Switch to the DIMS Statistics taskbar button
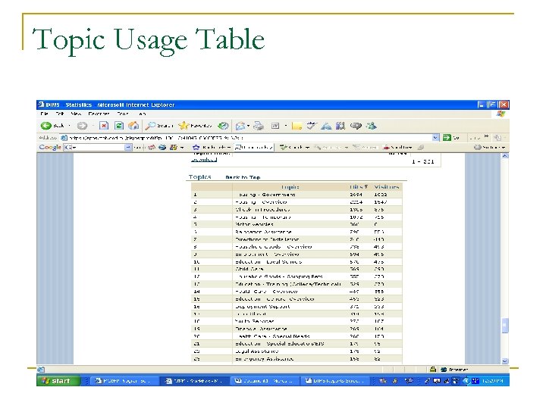This screenshot has width=546, height=409. pyautogui.click(x=194, y=381)
